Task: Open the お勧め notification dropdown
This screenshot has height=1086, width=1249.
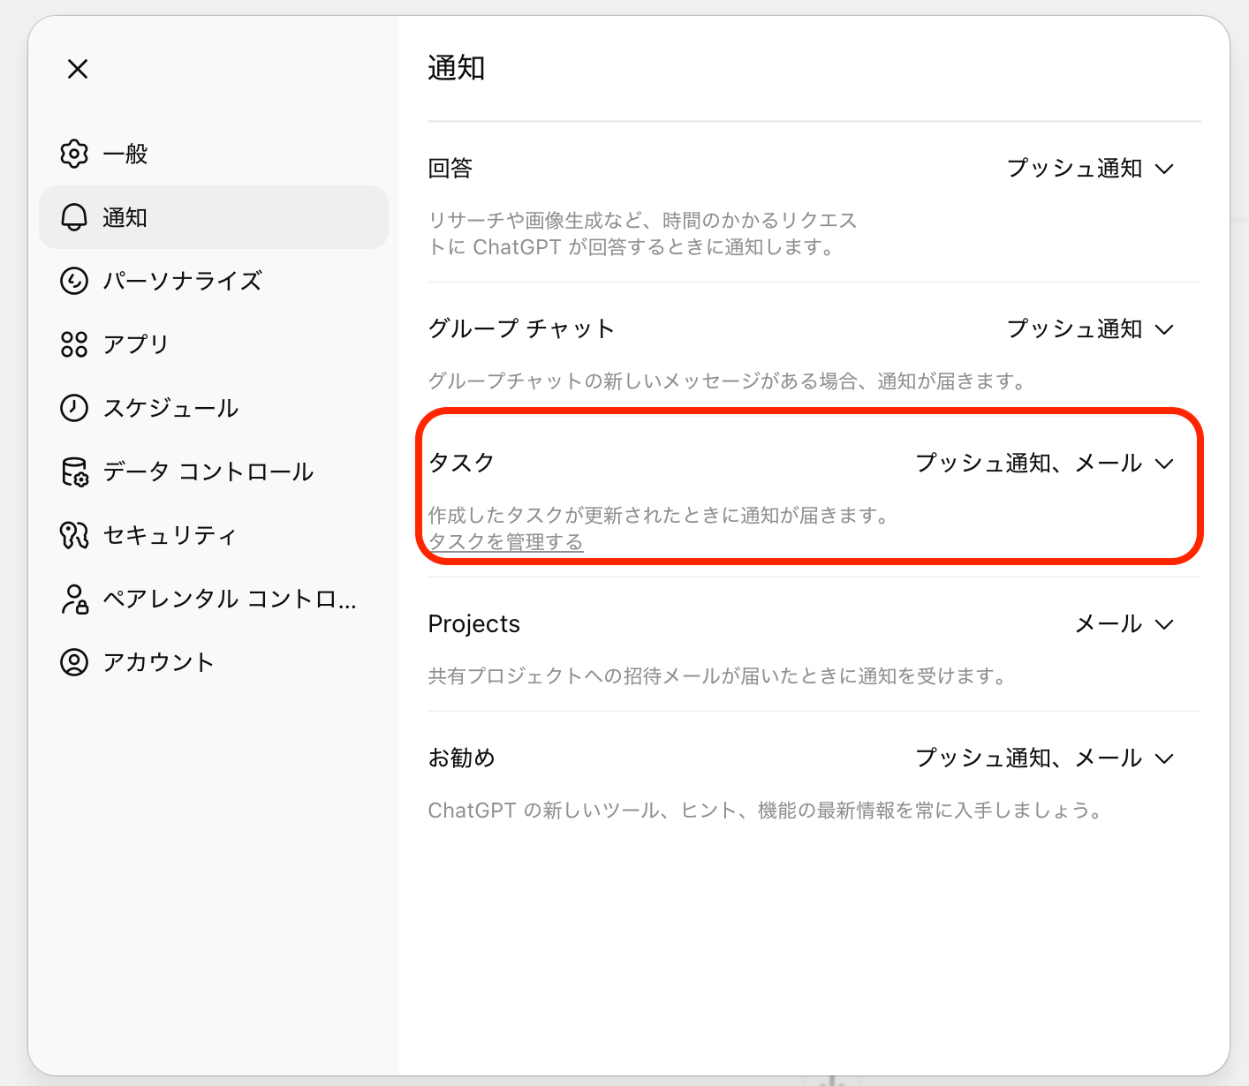Action: point(1044,758)
